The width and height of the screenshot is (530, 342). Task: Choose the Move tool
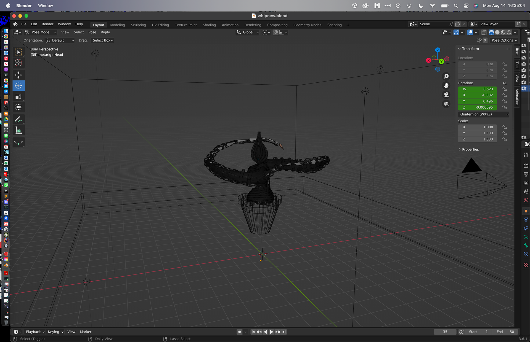point(18,75)
